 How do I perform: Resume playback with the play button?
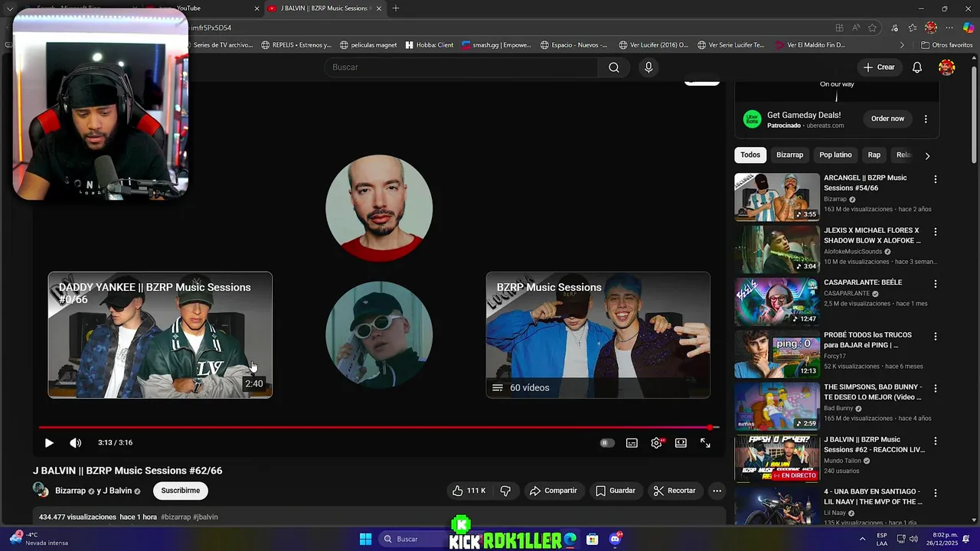[49, 443]
